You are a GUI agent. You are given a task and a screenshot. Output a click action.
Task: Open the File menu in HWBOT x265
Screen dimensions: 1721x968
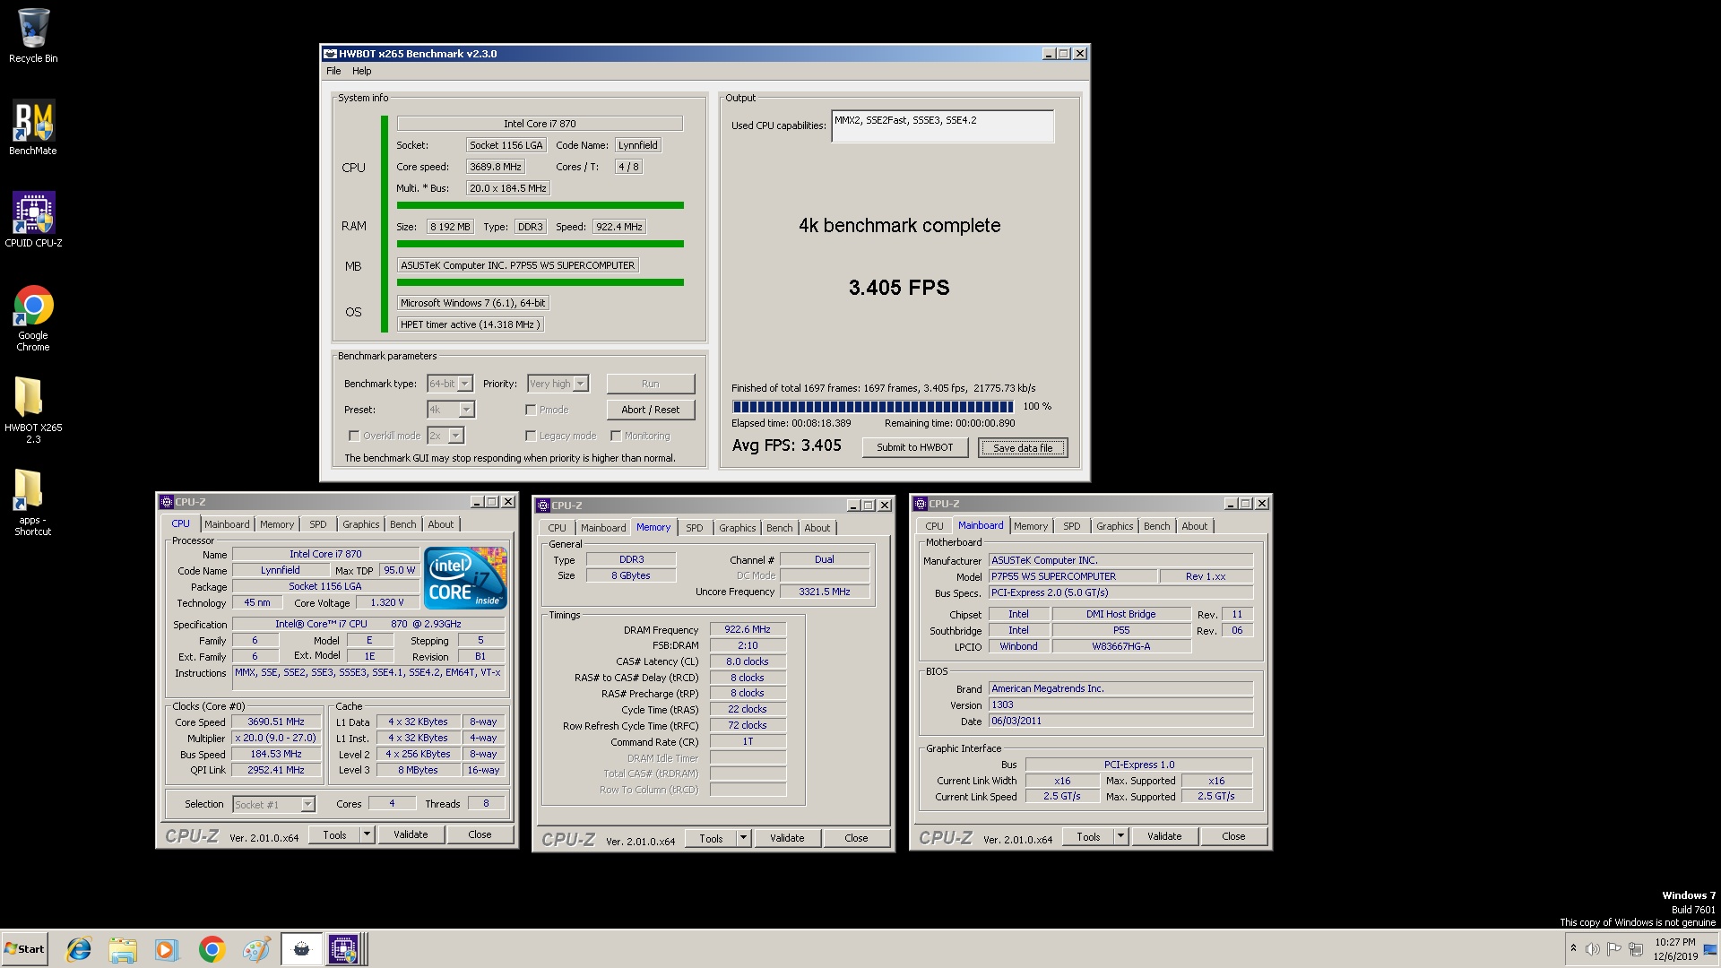(333, 71)
